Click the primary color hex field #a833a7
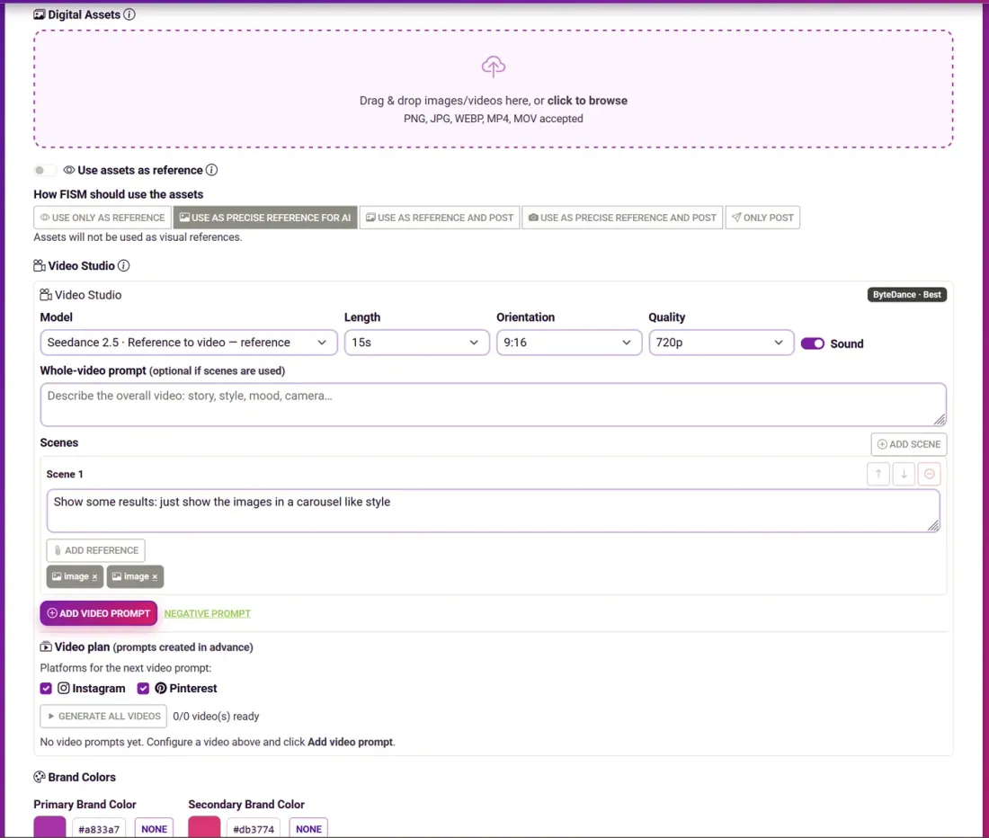The width and height of the screenshot is (989, 838). click(99, 828)
